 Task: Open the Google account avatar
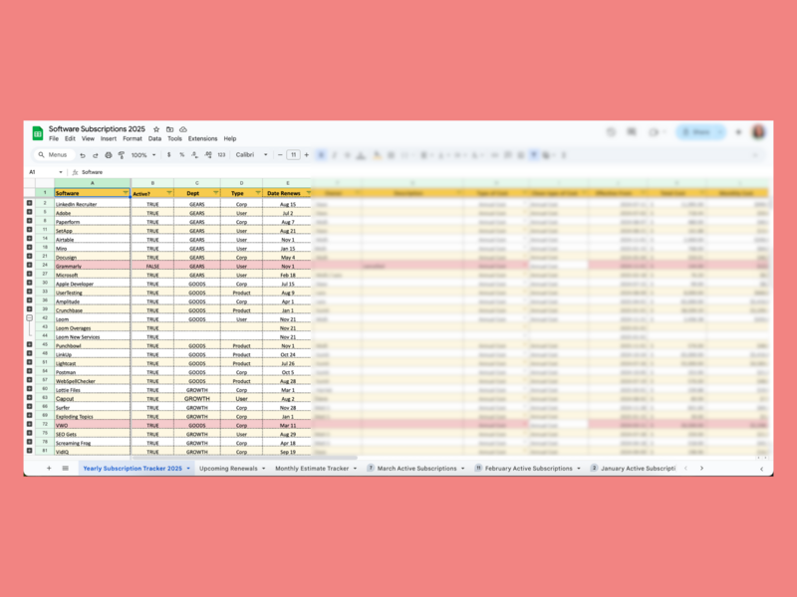tap(759, 132)
